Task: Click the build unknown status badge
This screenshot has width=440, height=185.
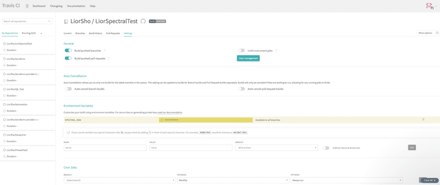Action: point(157,21)
